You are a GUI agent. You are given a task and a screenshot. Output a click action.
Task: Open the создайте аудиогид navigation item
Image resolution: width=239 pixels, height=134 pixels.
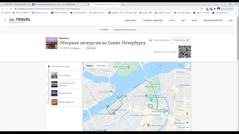(x=153, y=20)
